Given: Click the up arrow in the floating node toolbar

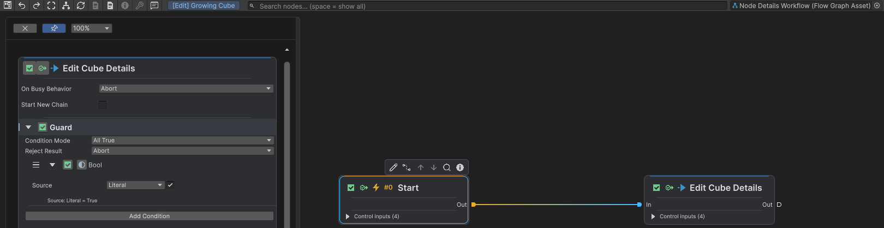Looking at the screenshot, I should tap(421, 167).
